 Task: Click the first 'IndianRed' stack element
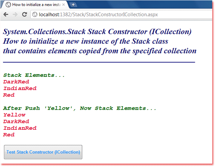pos(20,88)
